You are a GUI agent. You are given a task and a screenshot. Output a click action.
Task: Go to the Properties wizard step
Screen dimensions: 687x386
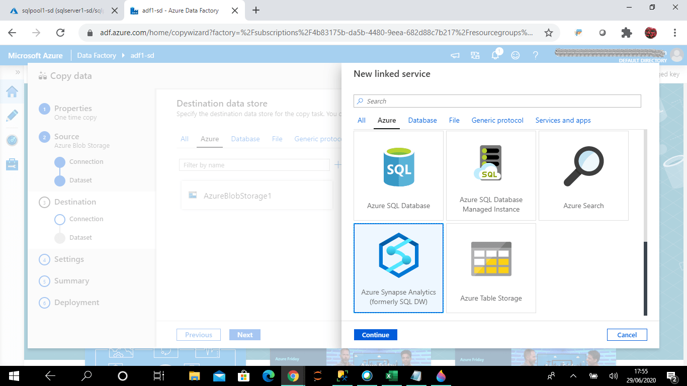click(x=73, y=109)
